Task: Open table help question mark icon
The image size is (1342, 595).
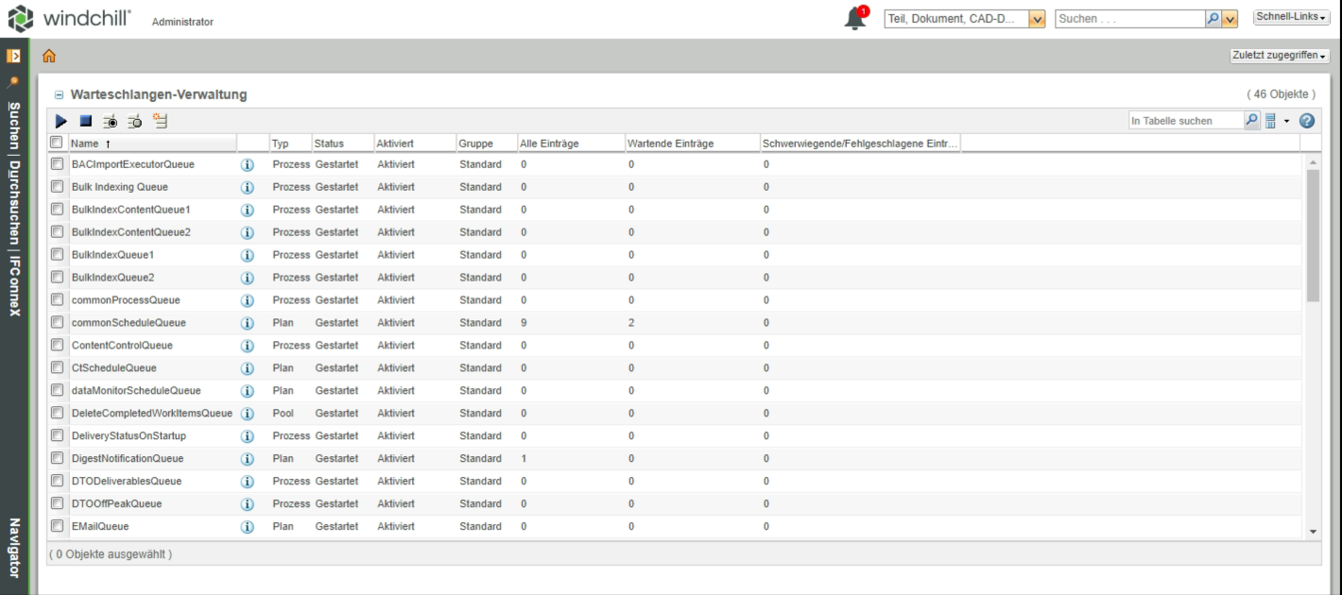Action: [x=1308, y=121]
